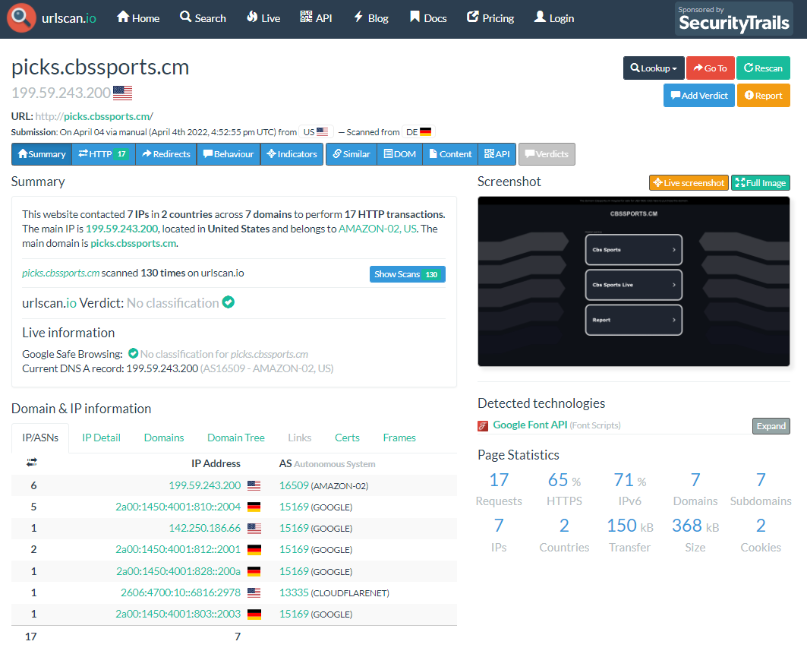The image size is (807, 654).
Task: Click 199.59.243.200 in the summary text
Action: click(122, 229)
